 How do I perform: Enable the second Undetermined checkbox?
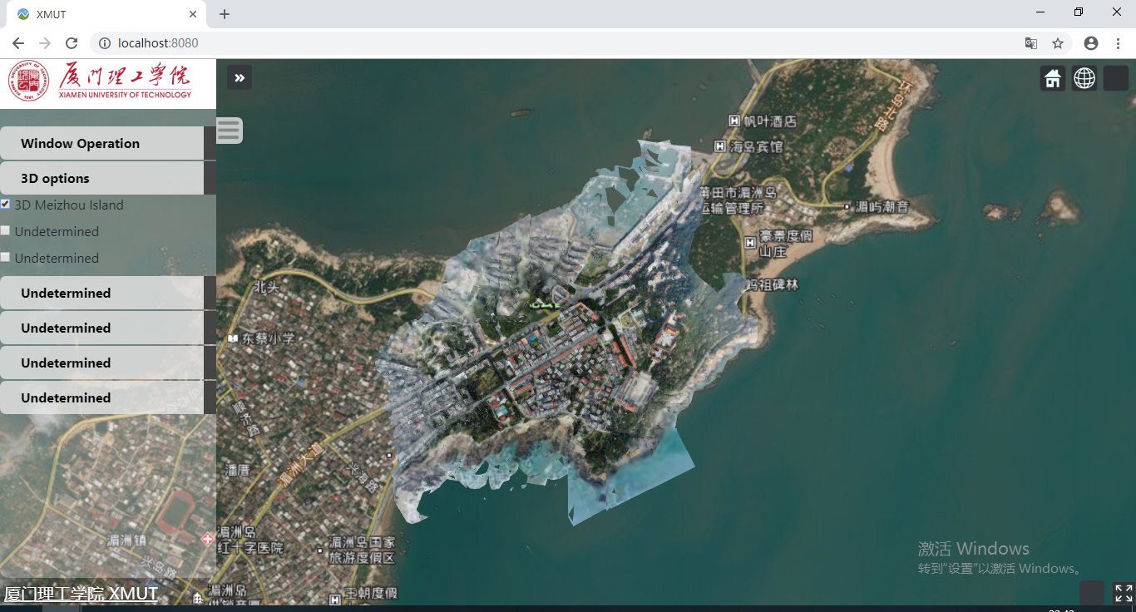[5, 257]
